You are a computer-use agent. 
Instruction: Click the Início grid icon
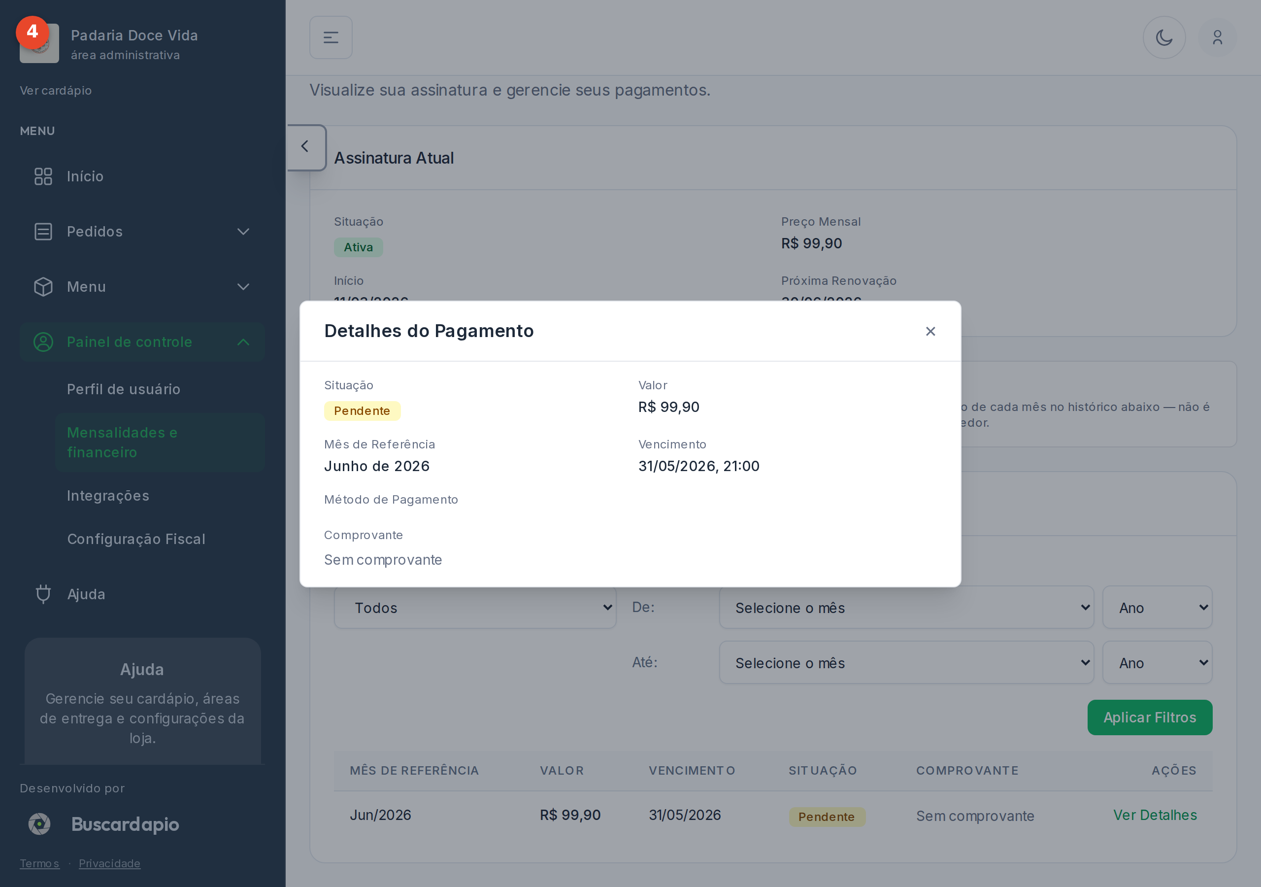[43, 176]
